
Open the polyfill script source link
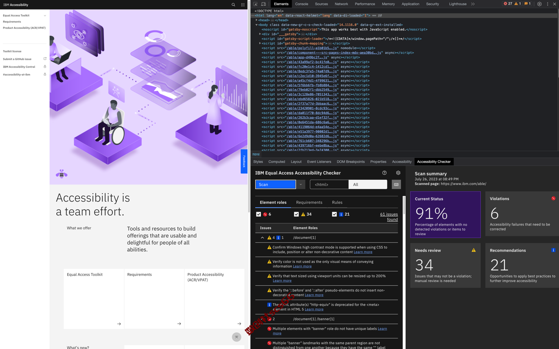click(x=311, y=48)
